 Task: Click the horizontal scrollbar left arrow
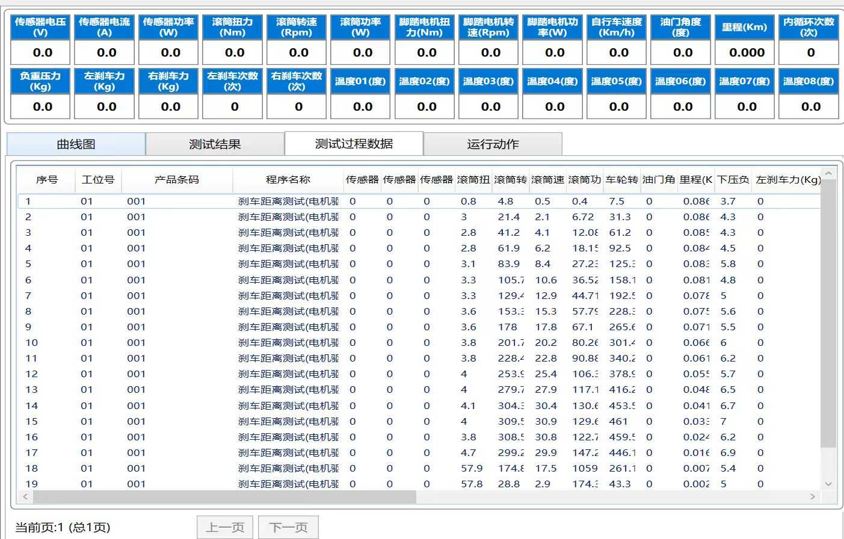(25, 497)
